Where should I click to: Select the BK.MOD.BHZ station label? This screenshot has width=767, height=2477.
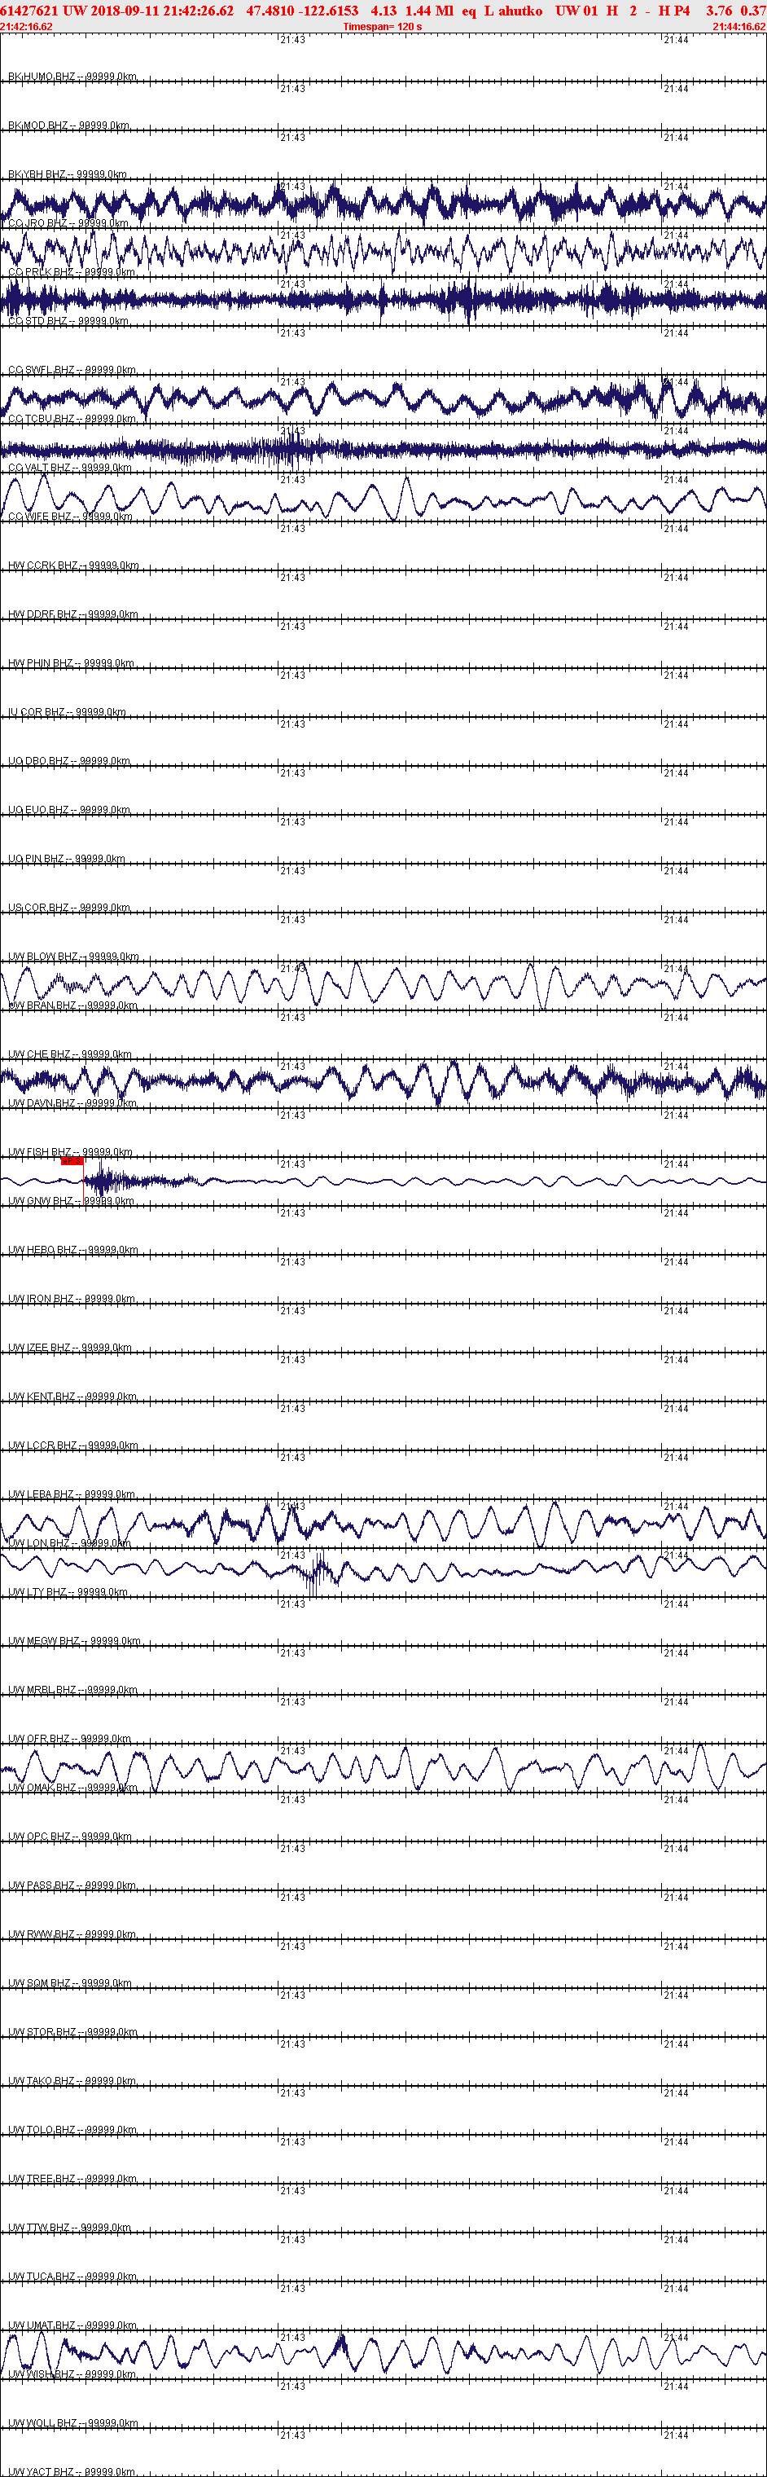[68, 125]
